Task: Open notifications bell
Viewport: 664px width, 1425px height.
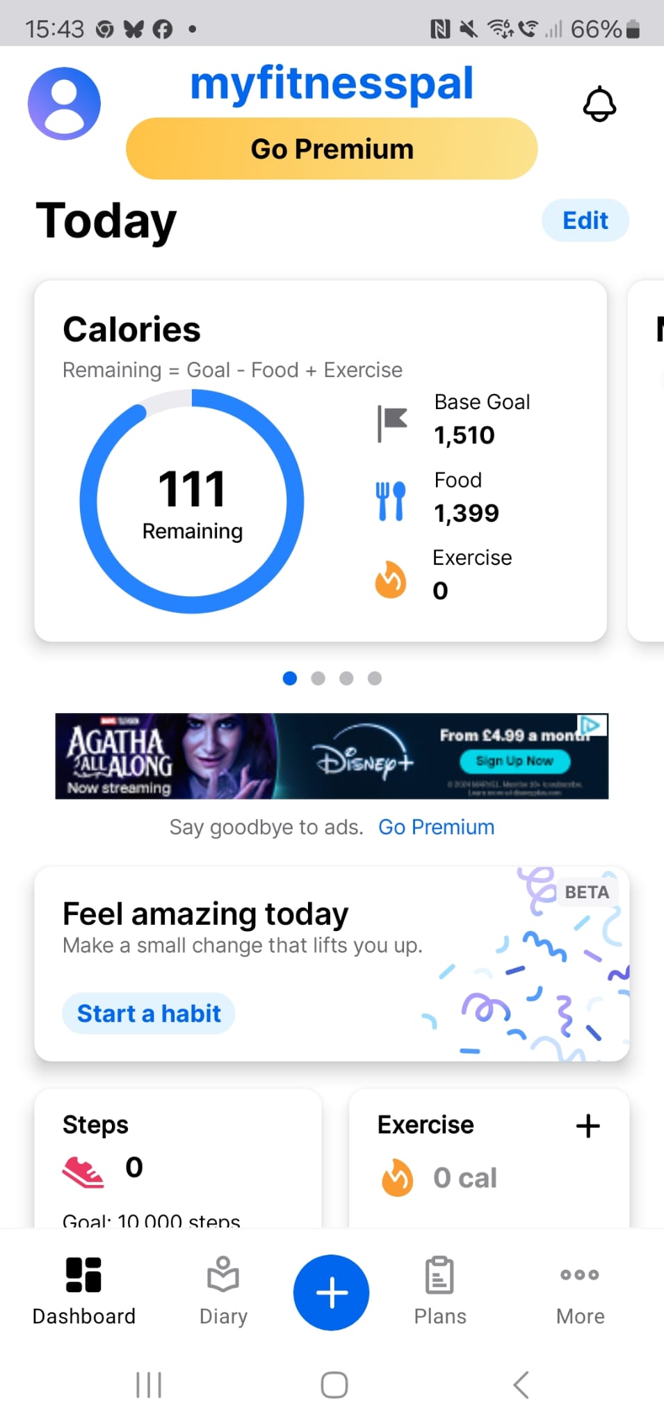Action: tap(599, 104)
